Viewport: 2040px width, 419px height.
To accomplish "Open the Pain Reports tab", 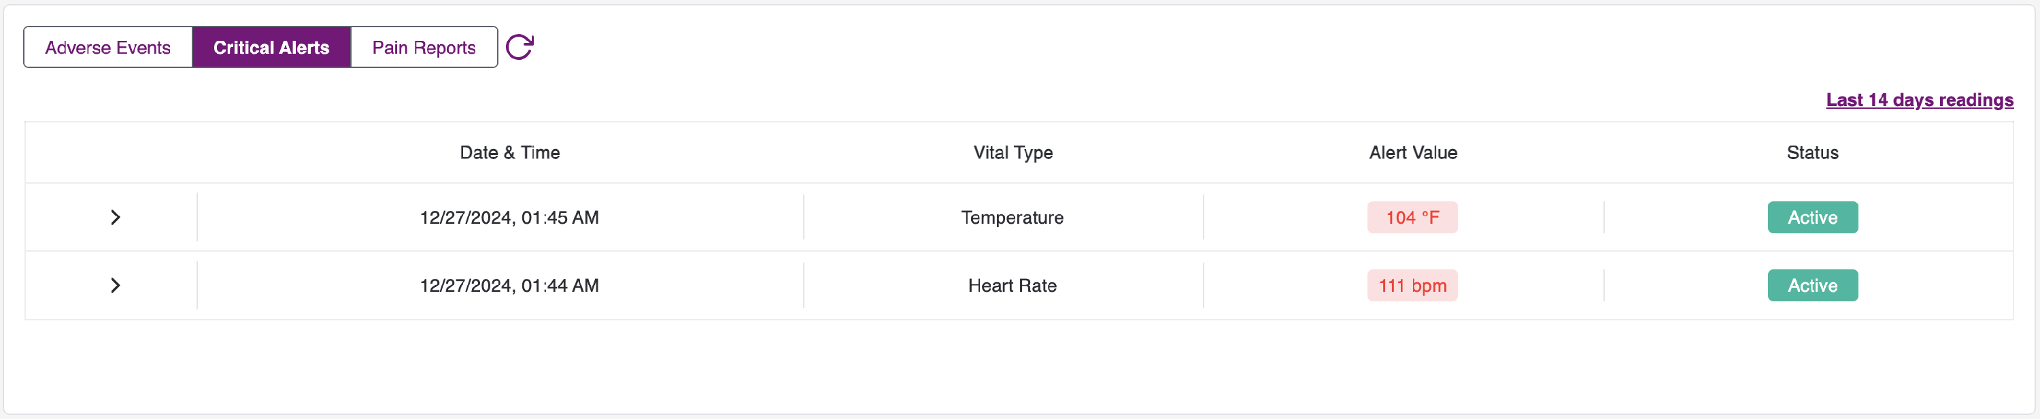I will click(x=424, y=48).
